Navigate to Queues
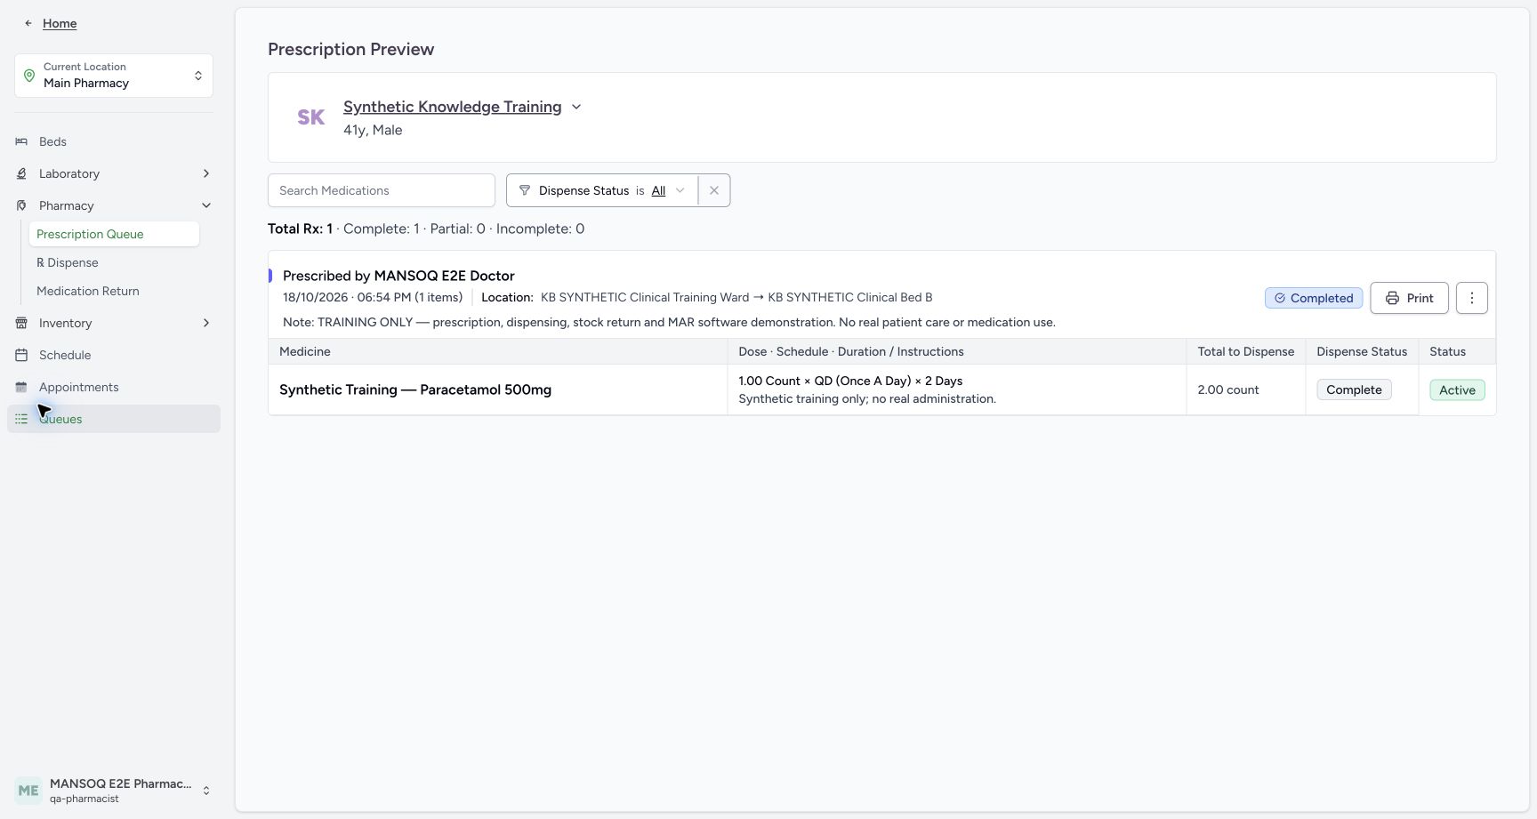Image resolution: width=1537 pixels, height=819 pixels. pyautogui.click(x=114, y=419)
